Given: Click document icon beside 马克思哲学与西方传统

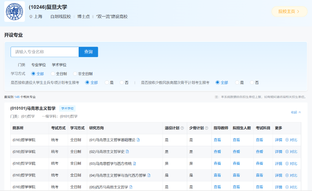Looking at the screenshot, I should [x=134, y=164].
